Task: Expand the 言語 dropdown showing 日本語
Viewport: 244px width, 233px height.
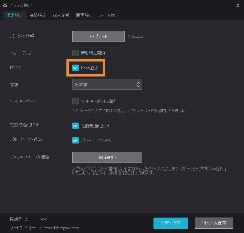Action: (107, 85)
